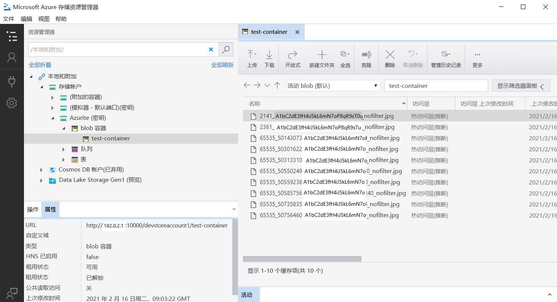This screenshot has height=302, width=557.
Task: Expand Cosmos DB 帐户 tree node
Action: click(41, 170)
